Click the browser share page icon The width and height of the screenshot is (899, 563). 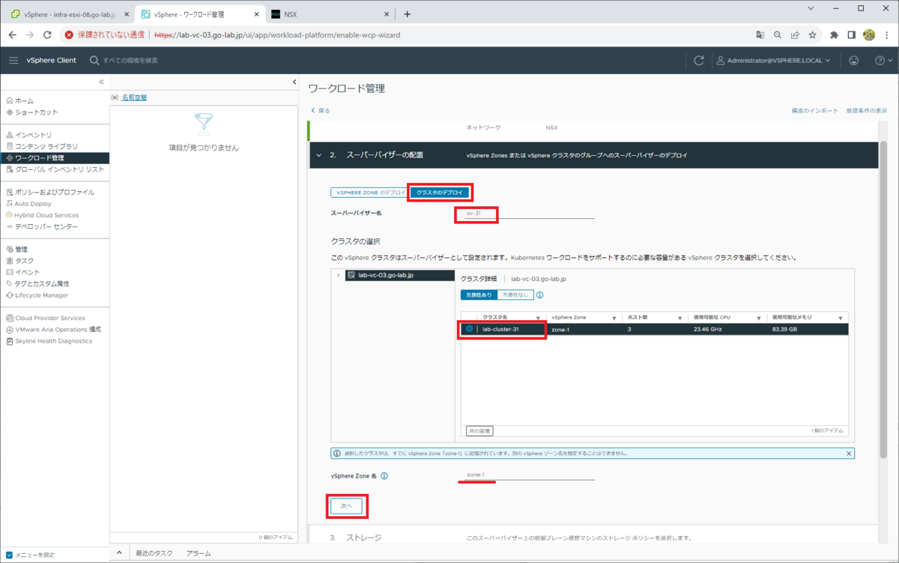click(795, 34)
